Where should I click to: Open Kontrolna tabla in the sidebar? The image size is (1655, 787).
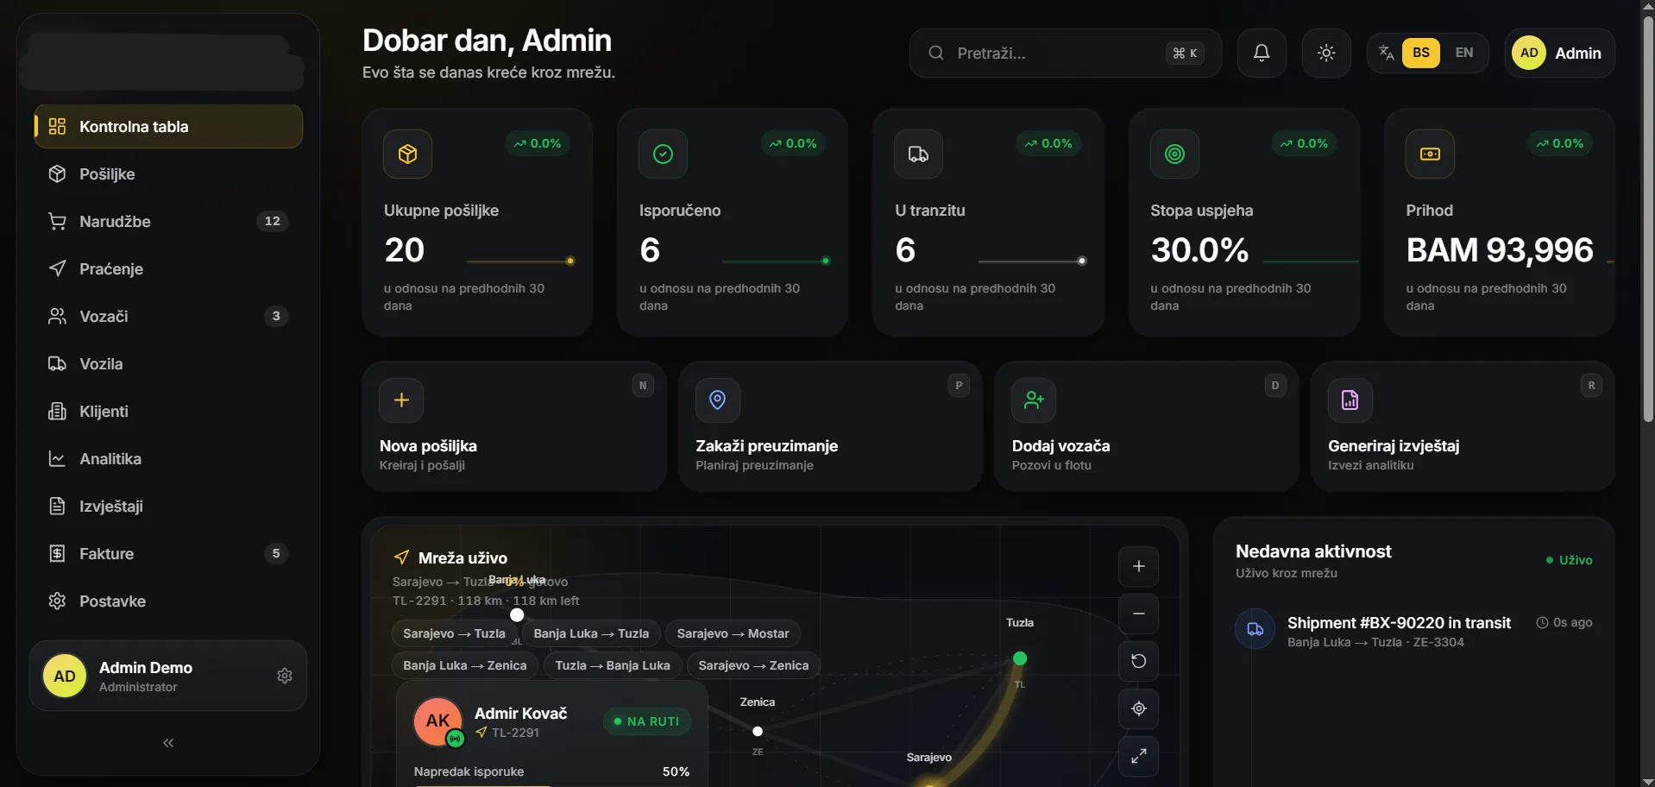point(168,127)
